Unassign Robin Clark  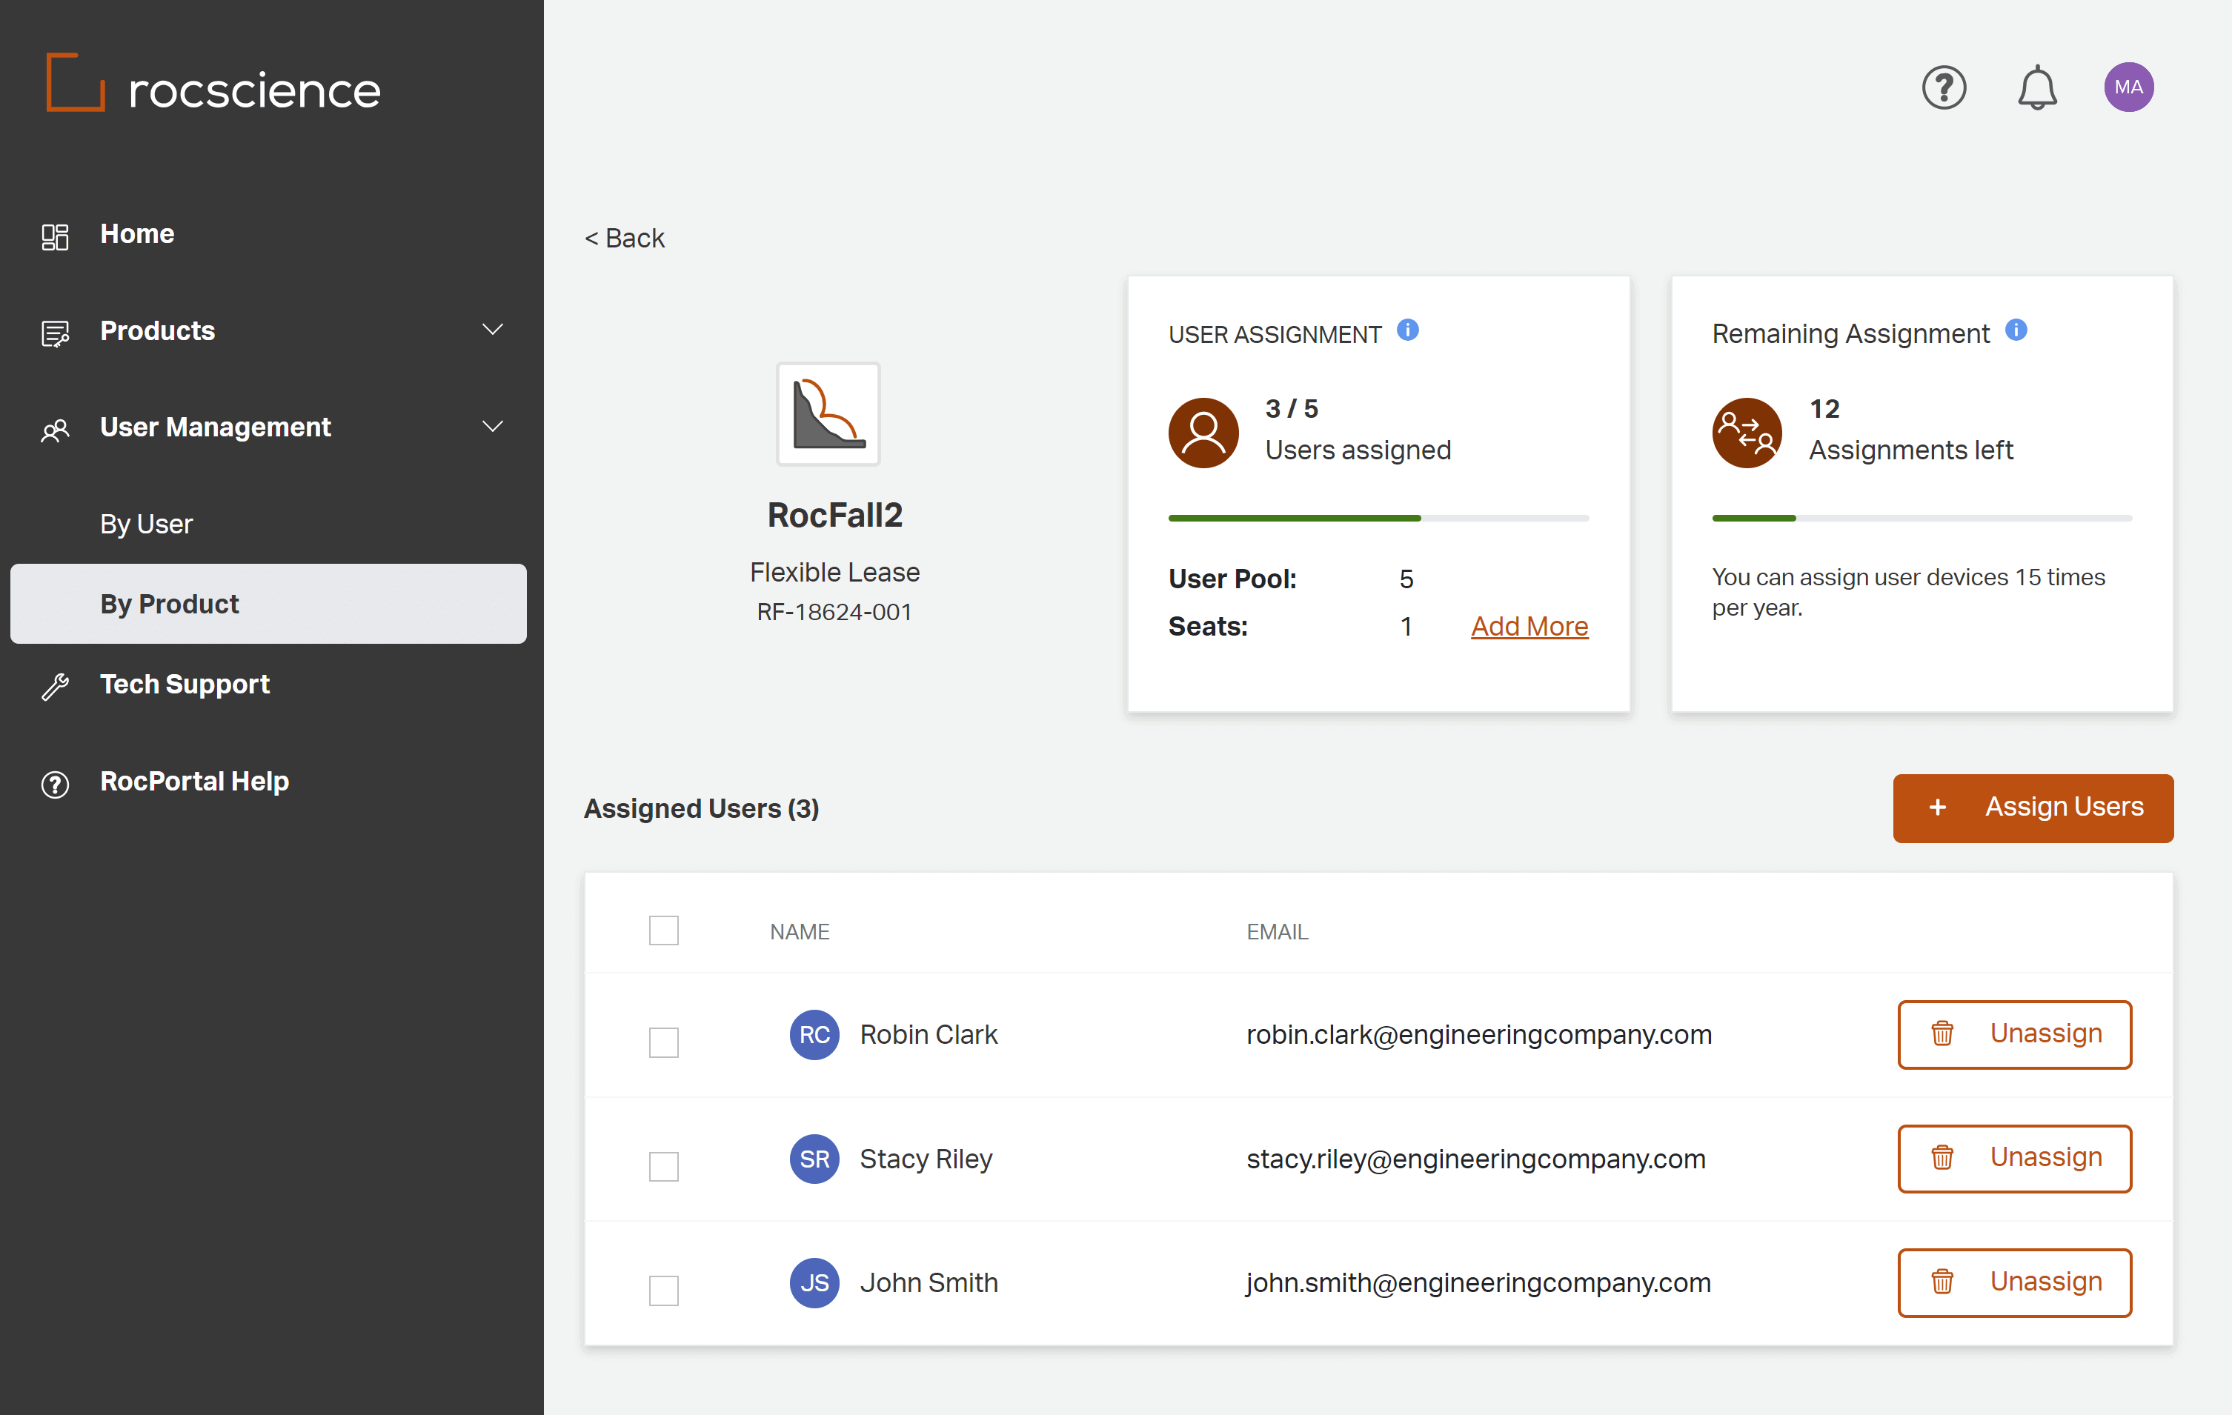tap(2014, 1034)
